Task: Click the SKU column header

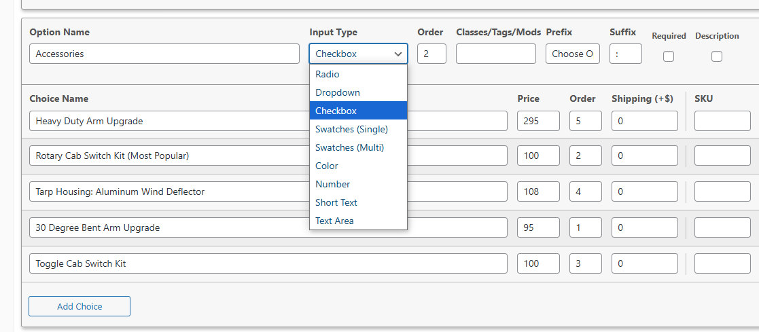Action: coord(704,98)
